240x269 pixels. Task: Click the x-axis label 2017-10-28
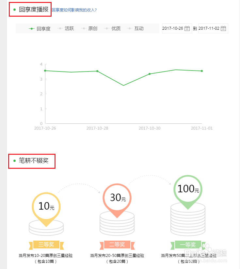97,128
